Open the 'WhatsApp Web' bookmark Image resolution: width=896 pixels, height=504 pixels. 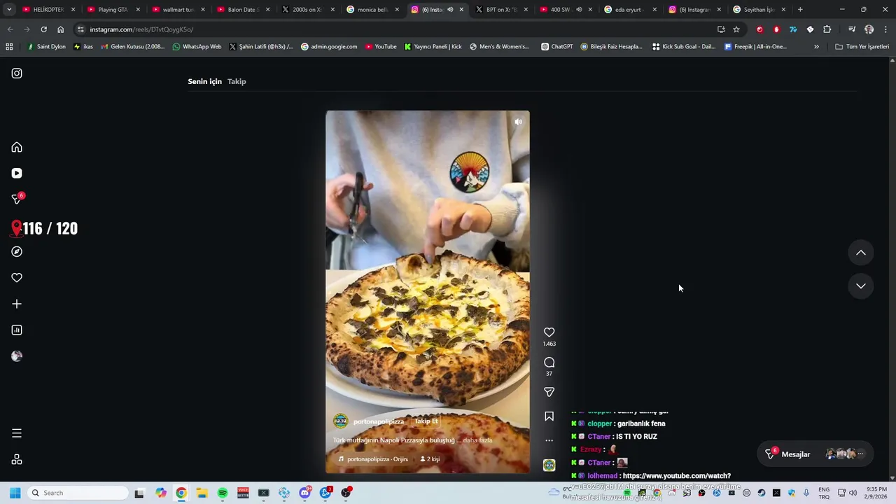(197, 47)
